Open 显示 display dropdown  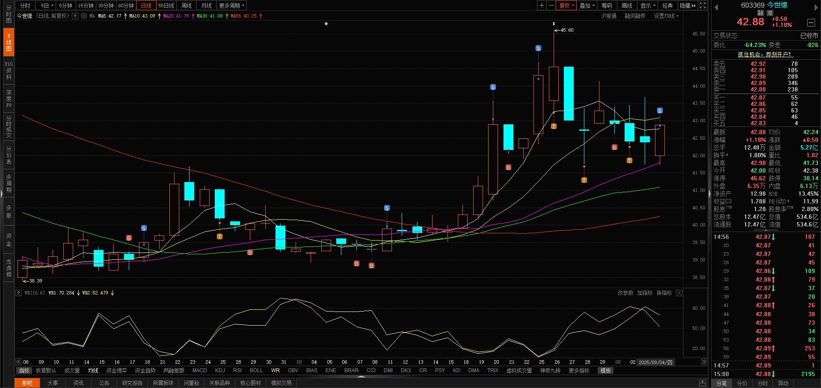[x=647, y=6]
